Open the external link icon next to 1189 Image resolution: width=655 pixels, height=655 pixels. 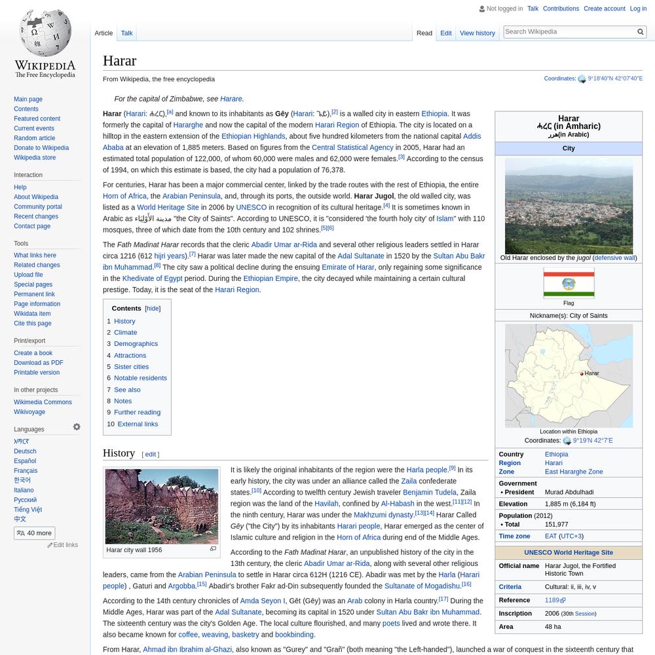tap(563, 600)
